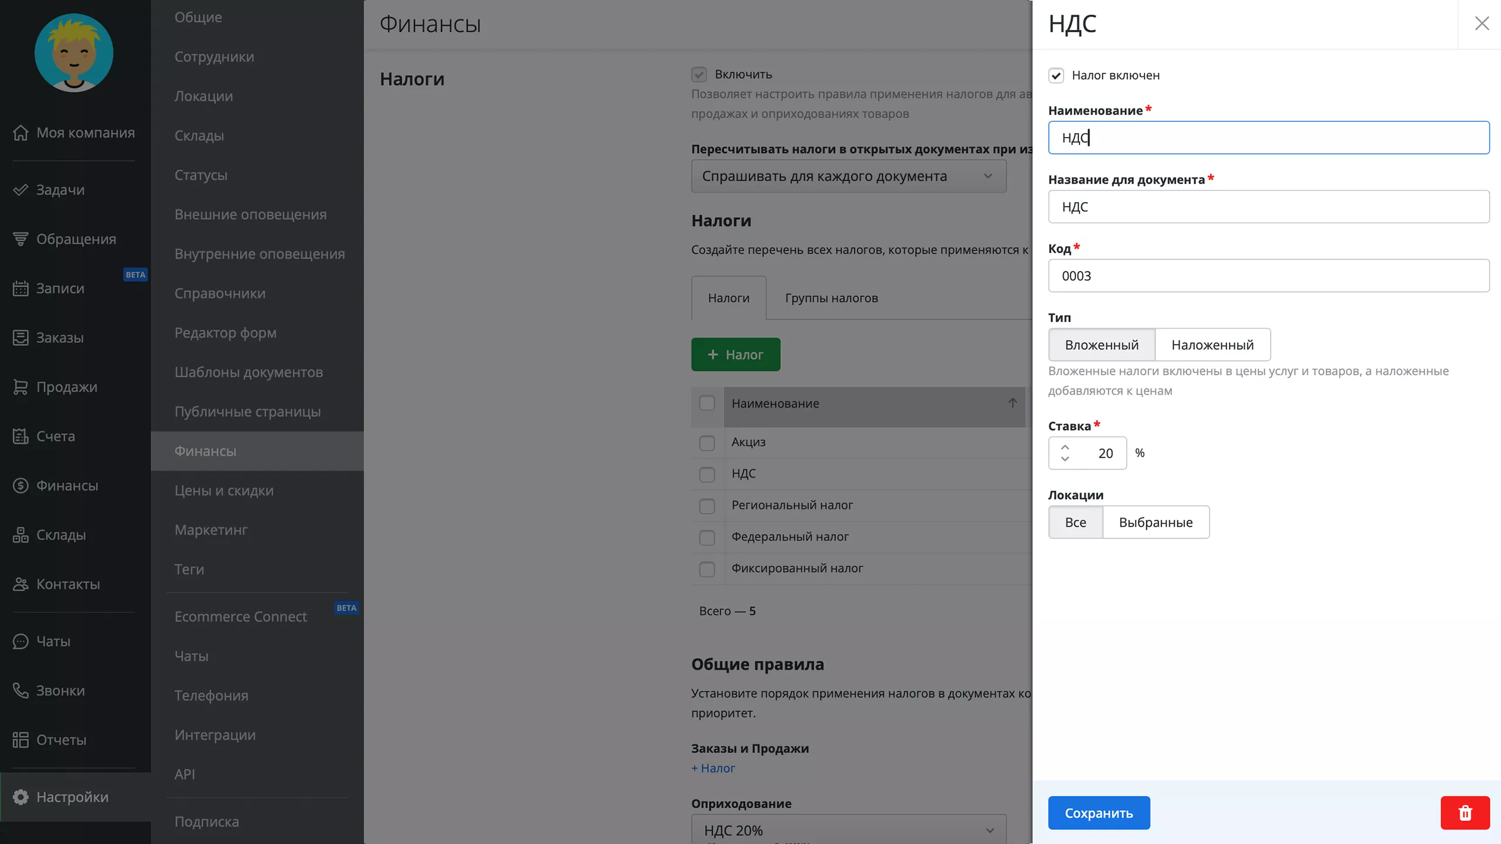Open Цены и скидки settings menu
The height and width of the screenshot is (844, 1501).
(224, 491)
